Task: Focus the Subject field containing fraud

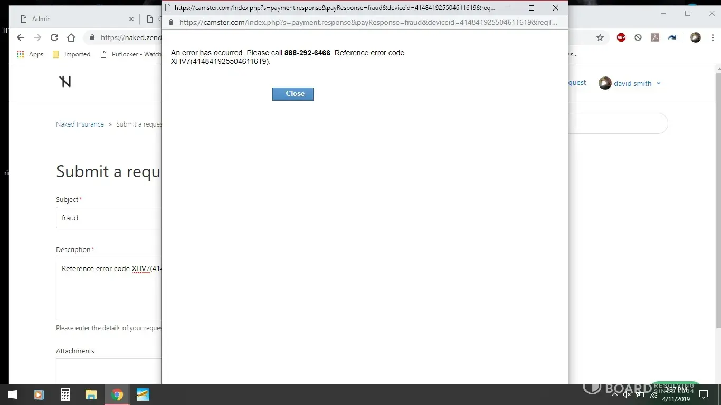Action: click(x=109, y=218)
